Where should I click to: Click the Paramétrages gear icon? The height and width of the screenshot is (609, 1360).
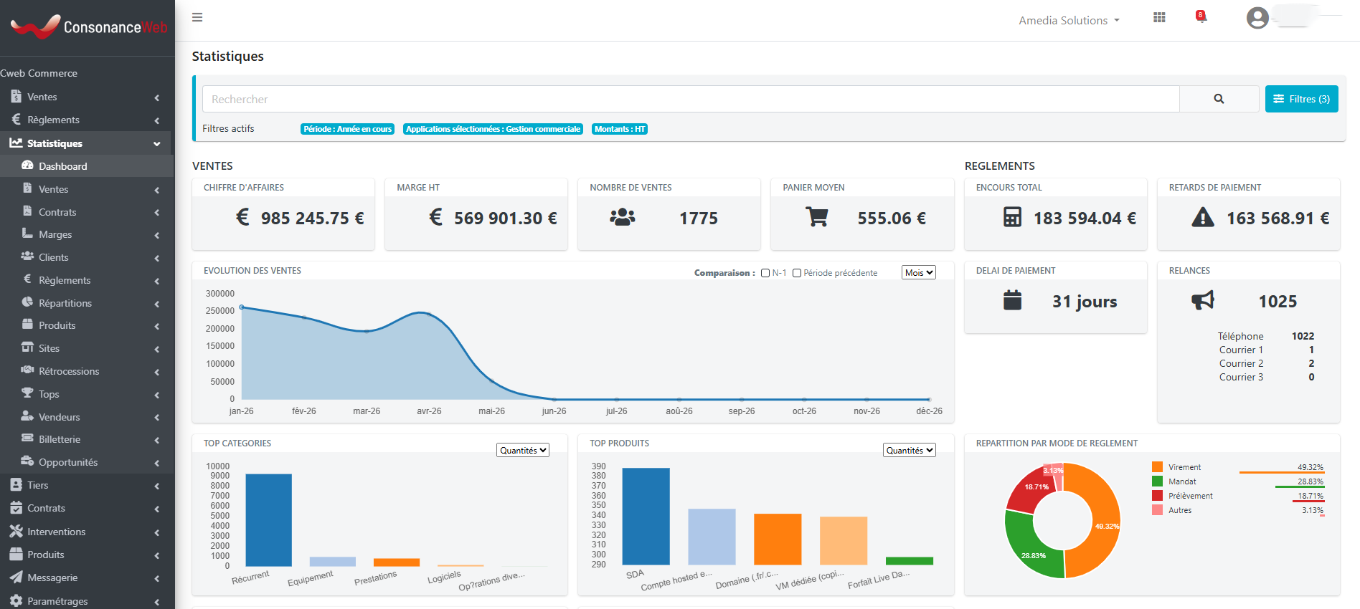[16, 600]
